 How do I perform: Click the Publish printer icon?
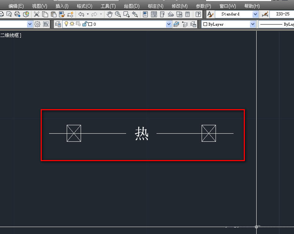click(18, 14)
